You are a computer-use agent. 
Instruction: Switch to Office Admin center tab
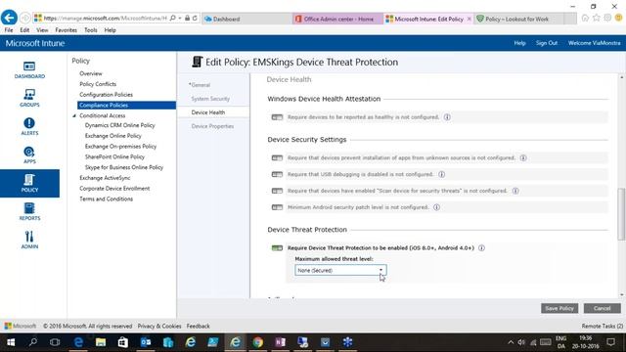[x=337, y=19]
